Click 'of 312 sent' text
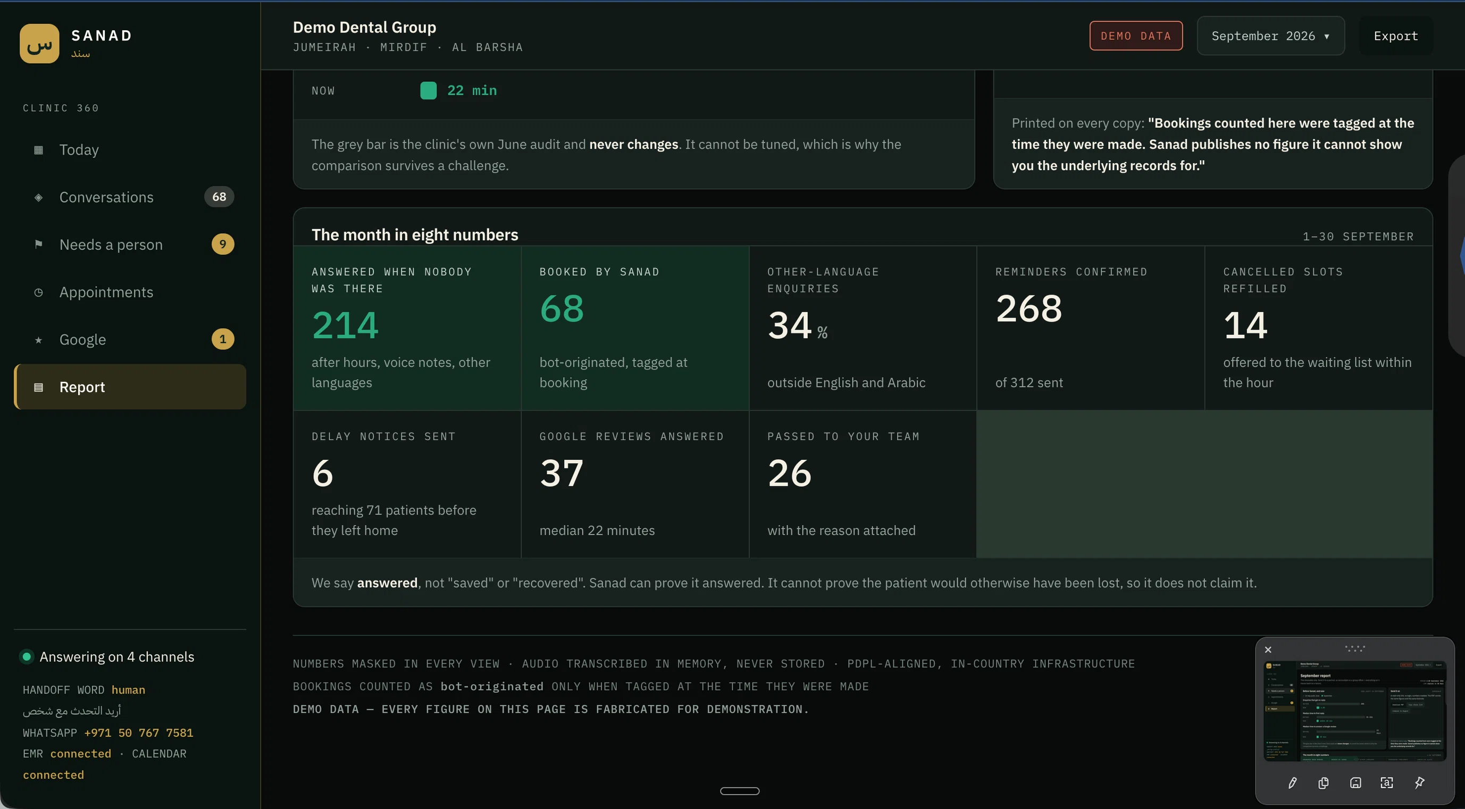This screenshot has width=1465, height=809. click(1029, 383)
